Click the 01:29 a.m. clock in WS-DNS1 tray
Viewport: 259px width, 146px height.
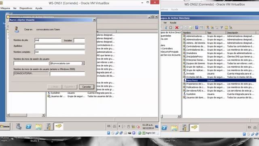pos(148,127)
